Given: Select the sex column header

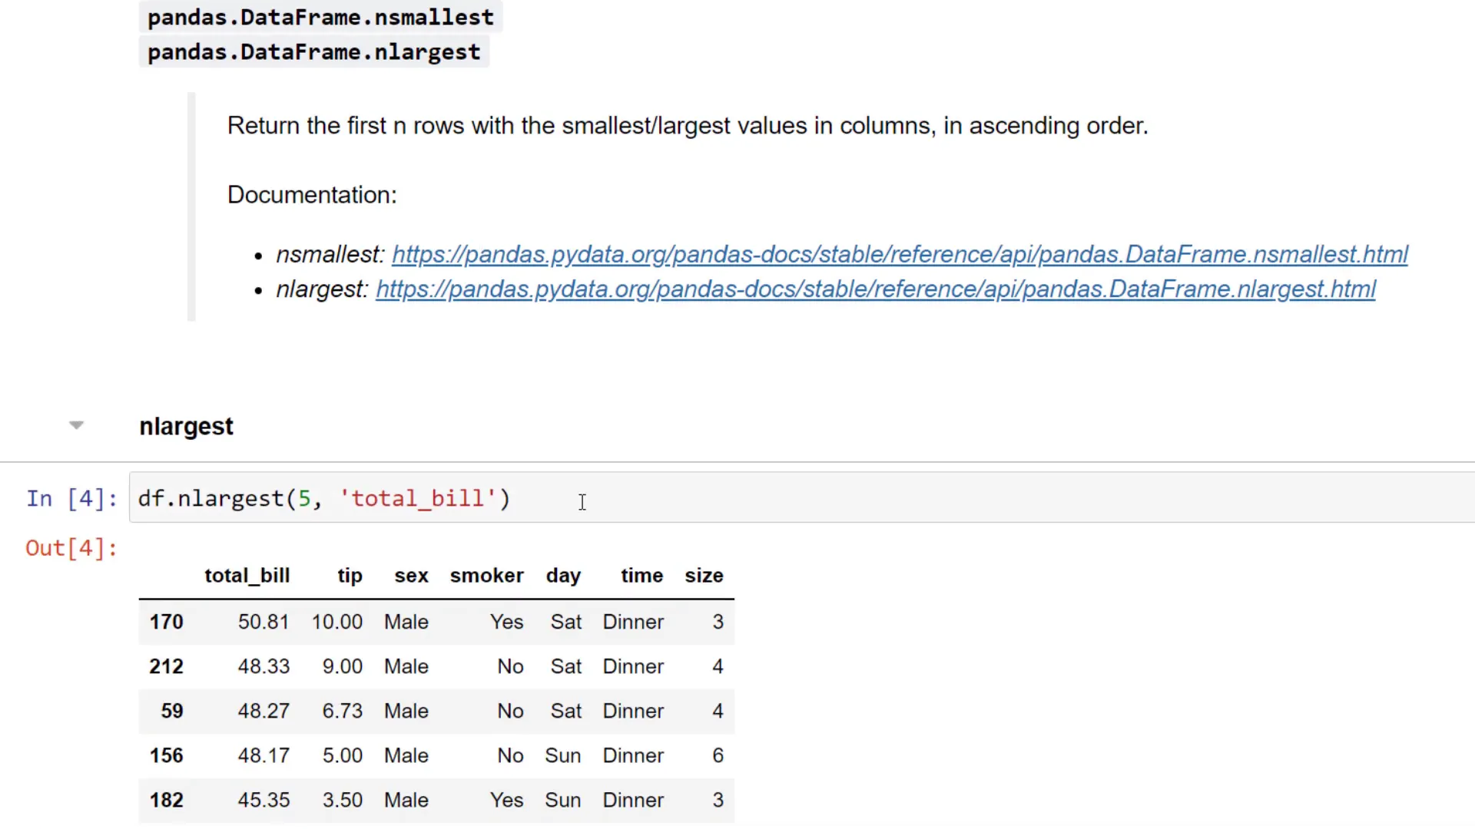Looking at the screenshot, I should pyautogui.click(x=411, y=575).
